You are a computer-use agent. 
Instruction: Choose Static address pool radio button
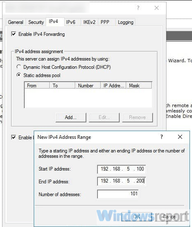(x=19, y=75)
